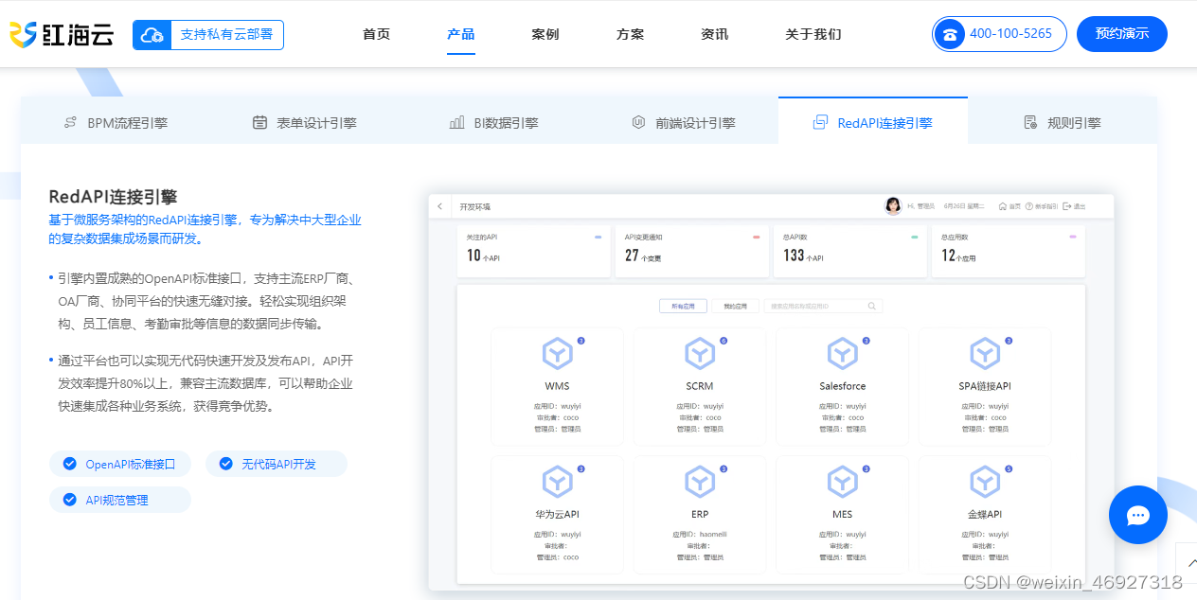Select the 所有应用 filter button
Viewport: 1197px width, 600px height.
click(x=683, y=307)
